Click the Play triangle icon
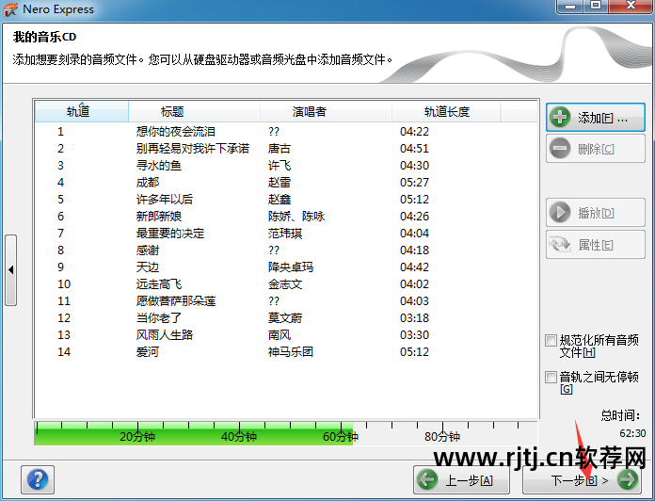Viewport: 655px width, 501px height. pos(560,213)
